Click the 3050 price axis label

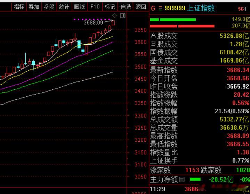[140, 177]
